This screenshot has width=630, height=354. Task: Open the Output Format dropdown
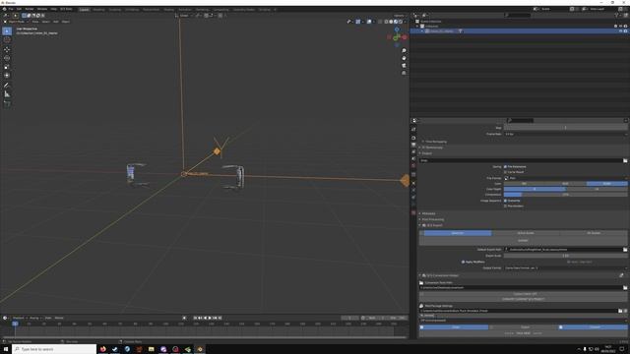[x=565, y=267]
